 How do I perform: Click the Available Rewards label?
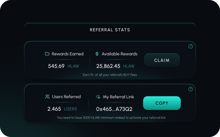[119, 54]
